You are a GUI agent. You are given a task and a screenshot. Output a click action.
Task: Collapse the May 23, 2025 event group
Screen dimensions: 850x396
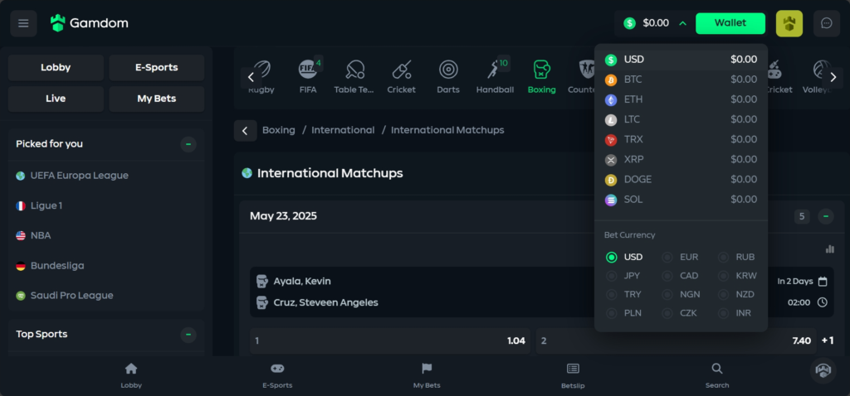pos(826,216)
